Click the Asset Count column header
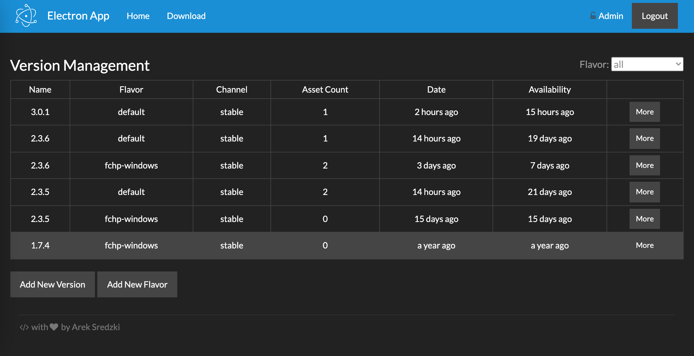This screenshot has height=356, width=694. 325,89
